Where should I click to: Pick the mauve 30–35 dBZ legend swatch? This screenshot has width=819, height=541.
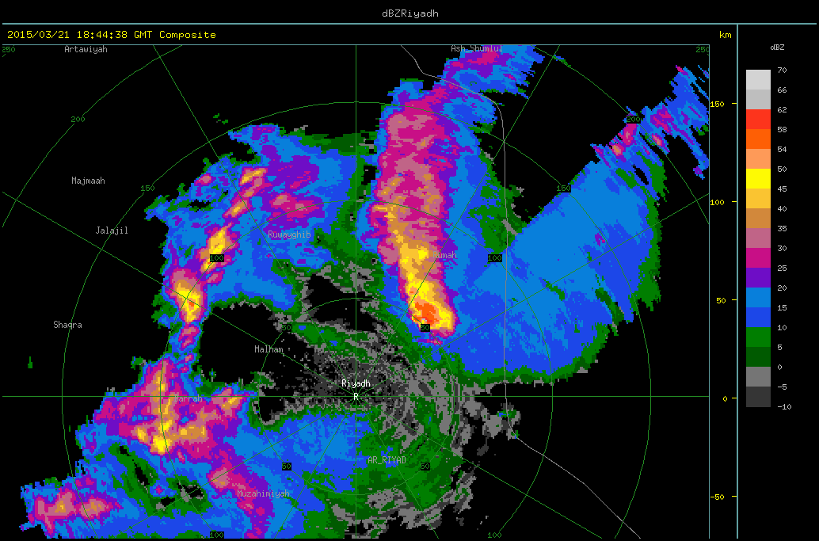click(x=758, y=238)
